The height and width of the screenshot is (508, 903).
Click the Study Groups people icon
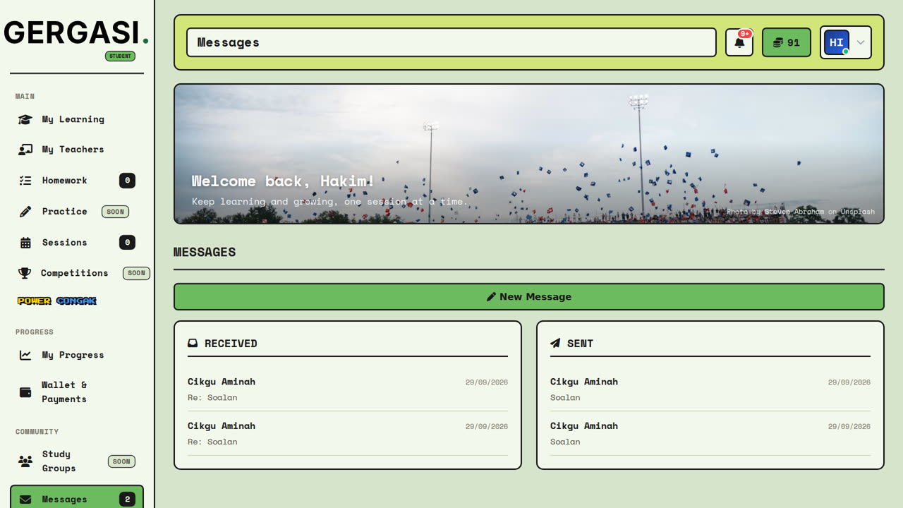25,461
